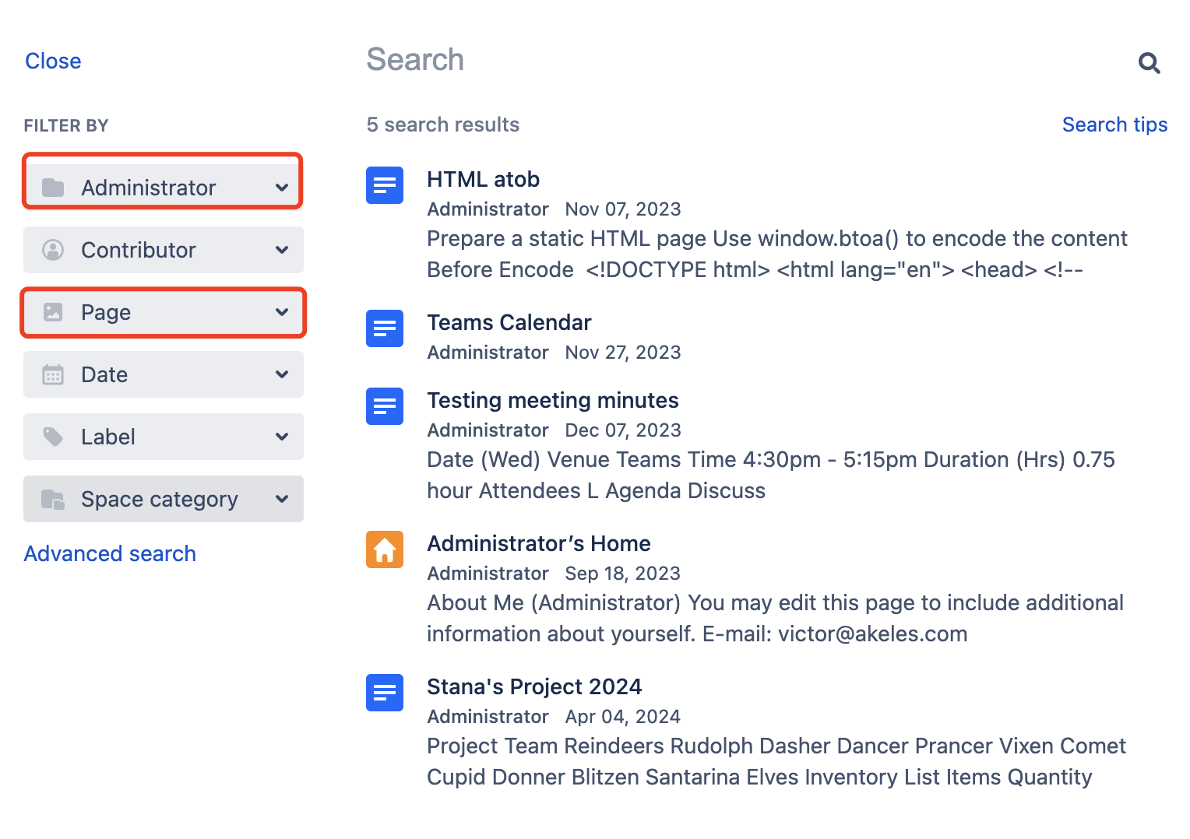
Task: Click the Close link
Action: (x=53, y=61)
